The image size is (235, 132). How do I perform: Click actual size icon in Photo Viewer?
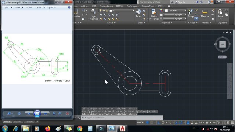(19, 114)
